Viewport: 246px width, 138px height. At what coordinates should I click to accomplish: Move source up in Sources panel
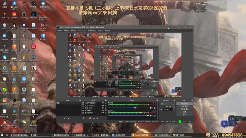[x=94, y=118]
